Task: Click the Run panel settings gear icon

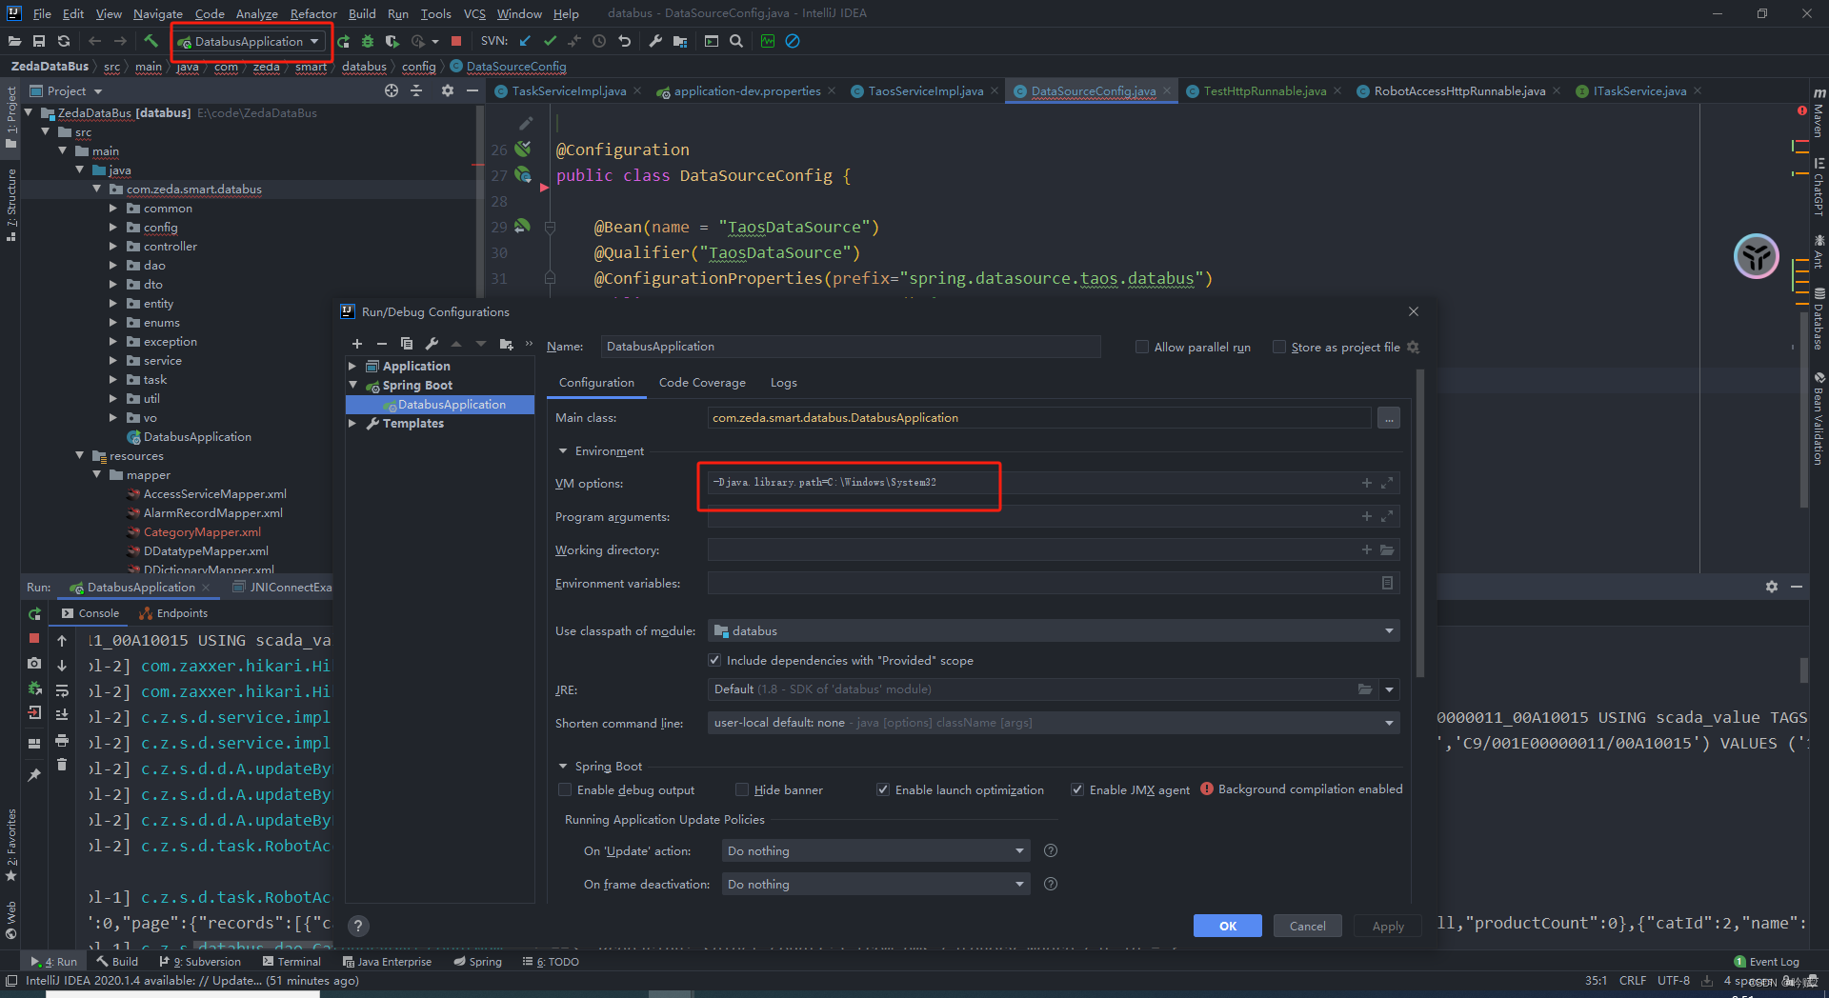Action: pyautogui.click(x=1772, y=587)
